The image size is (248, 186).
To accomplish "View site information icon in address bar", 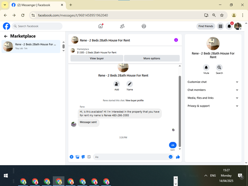I will (x=33, y=15).
